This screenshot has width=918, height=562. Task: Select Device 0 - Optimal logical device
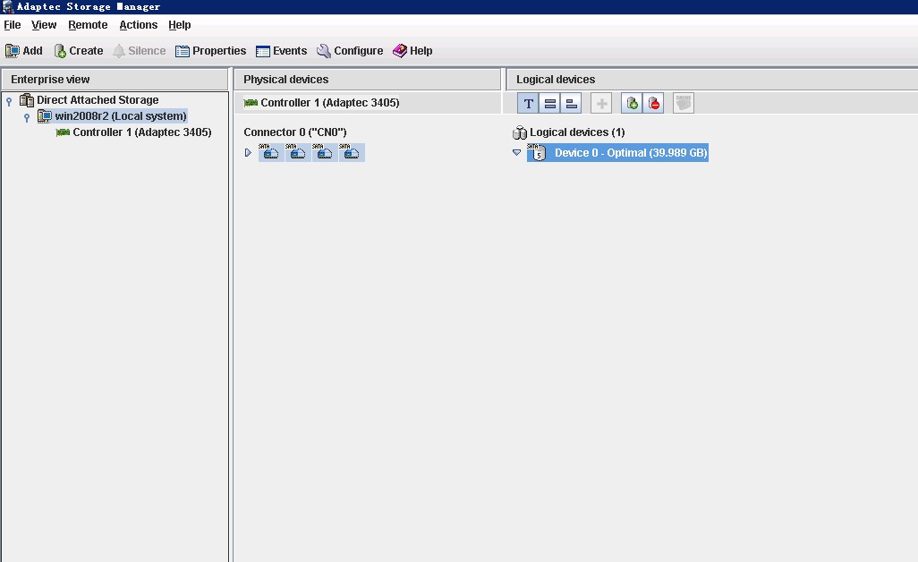(630, 153)
